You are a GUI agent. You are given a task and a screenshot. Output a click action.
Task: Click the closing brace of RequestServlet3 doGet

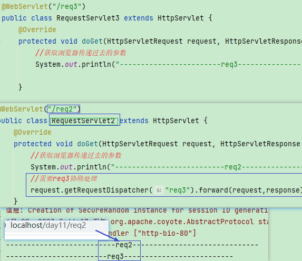[x=21, y=87]
